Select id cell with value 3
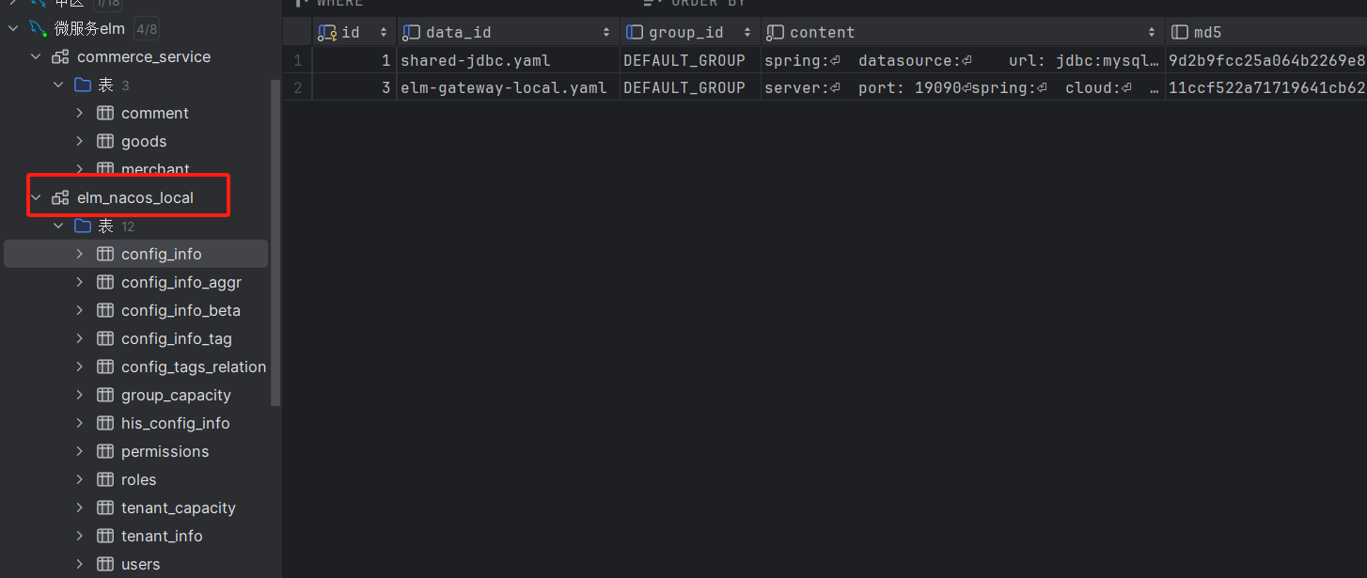 (x=354, y=87)
